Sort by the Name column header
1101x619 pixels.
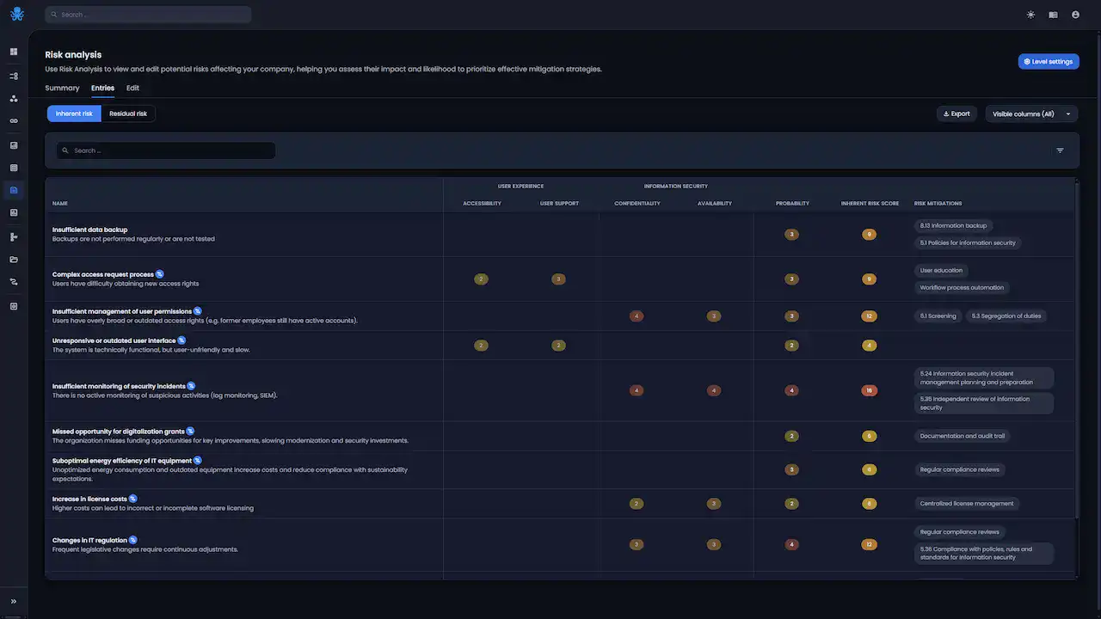click(x=60, y=204)
